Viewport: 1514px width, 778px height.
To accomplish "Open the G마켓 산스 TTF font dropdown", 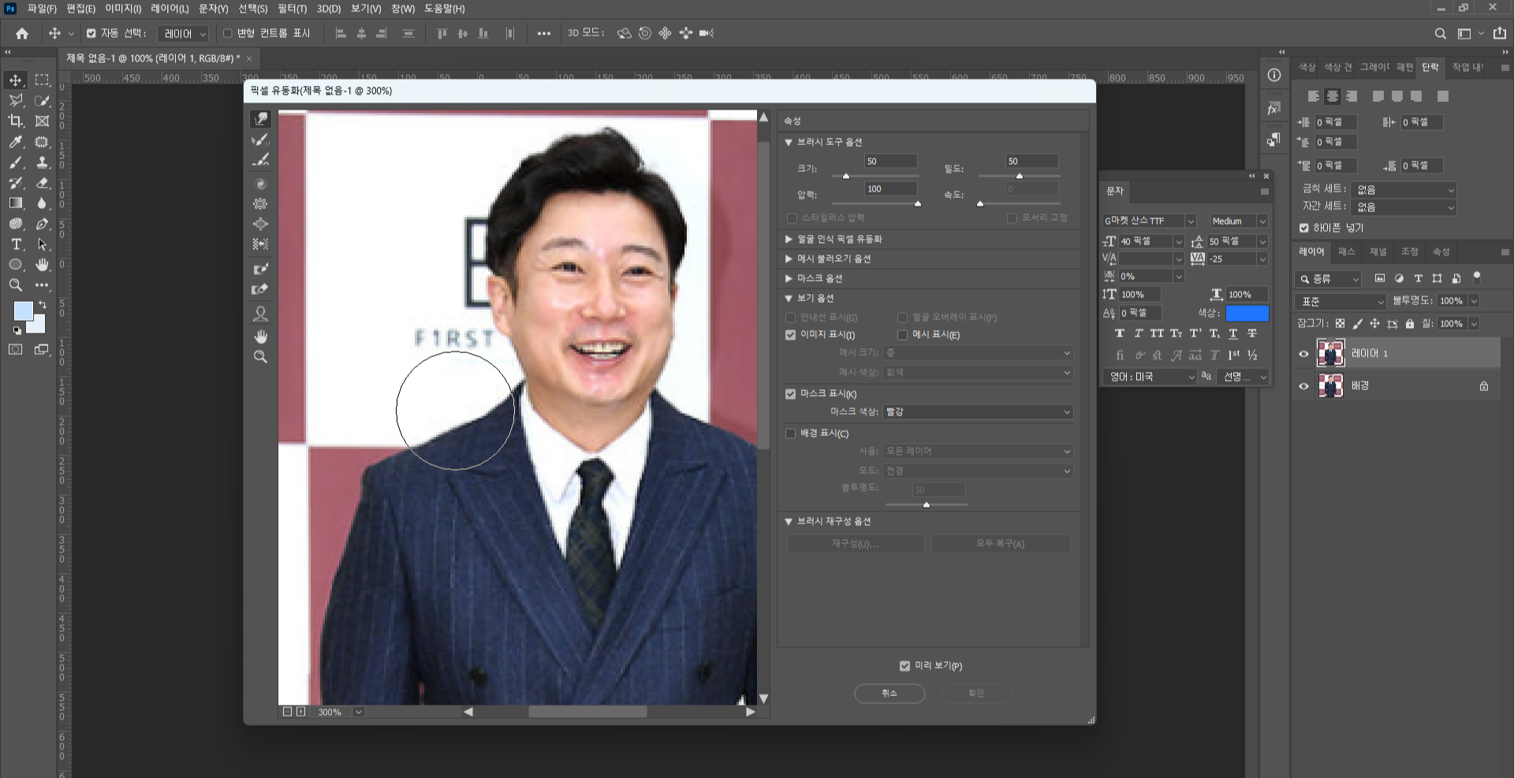I will point(1147,221).
